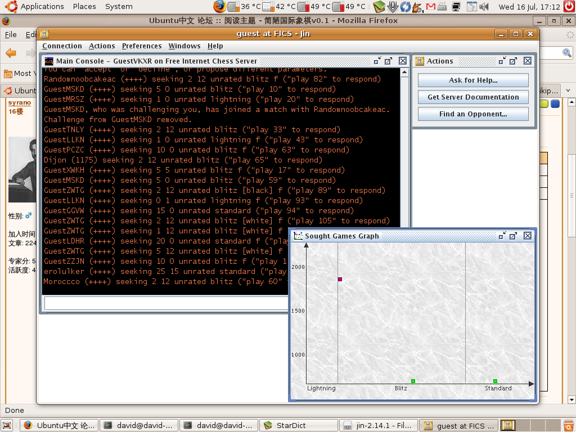
Task: Select the Ubunt... tab in Firefox
Action: [20, 91]
